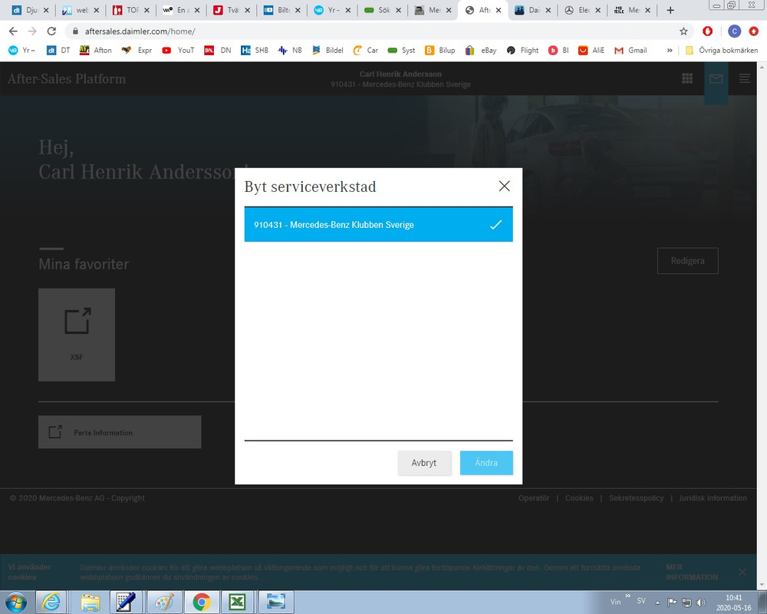The width and height of the screenshot is (767, 614).
Task: Open the Parts Information link tile
Action: pos(120,432)
